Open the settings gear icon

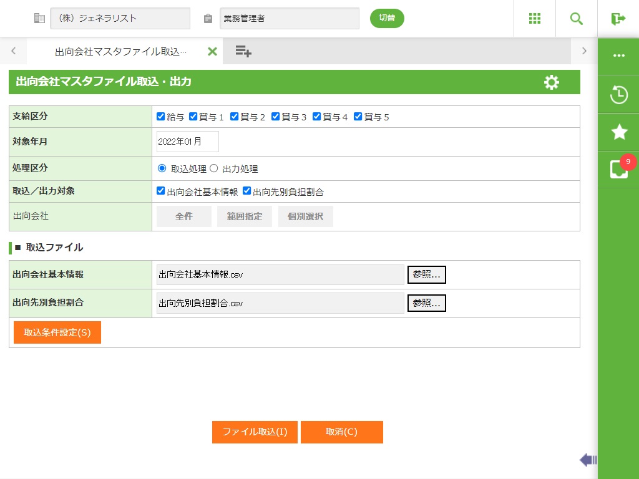(552, 82)
